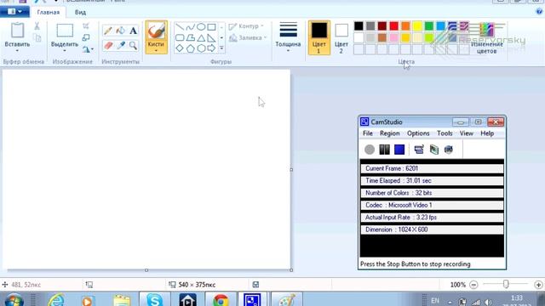Choose the Rectangle shape
Viewport: 545px width, 306px height.
211,26
